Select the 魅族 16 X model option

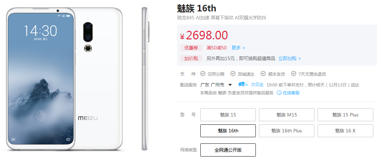coord(345,131)
